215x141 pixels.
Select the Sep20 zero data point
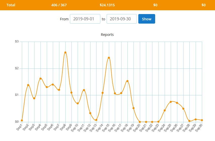[140, 122]
